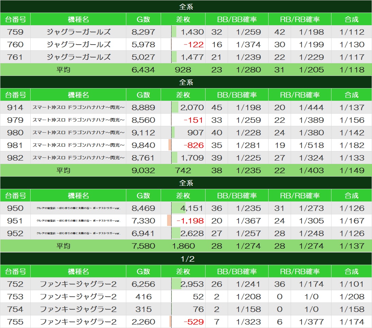Click machine number 753
This screenshot has width=372, height=328.
[x=15, y=296]
